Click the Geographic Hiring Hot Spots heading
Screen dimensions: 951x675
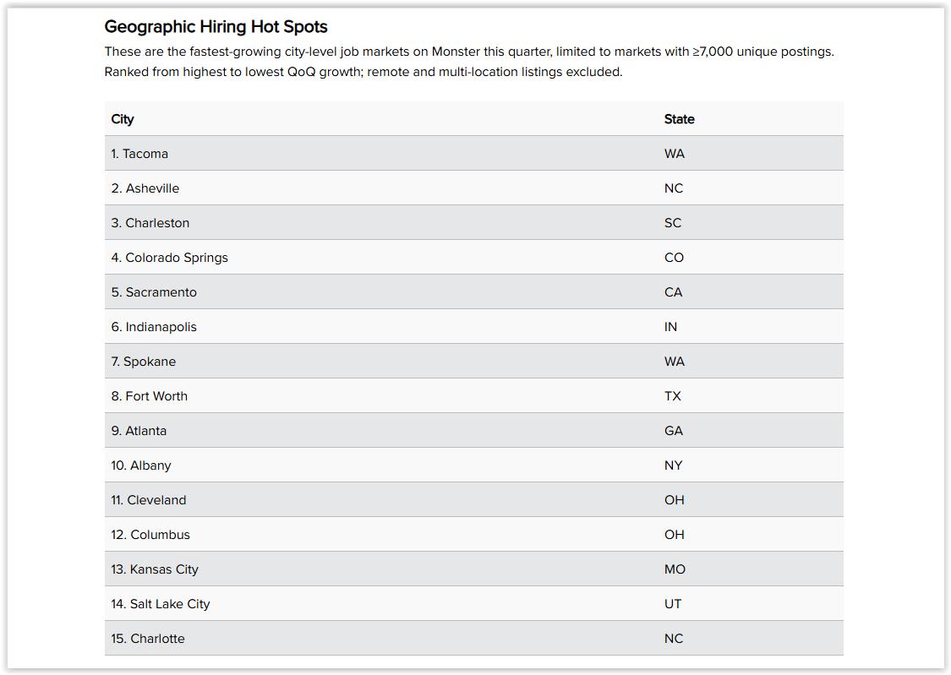[216, 26]
